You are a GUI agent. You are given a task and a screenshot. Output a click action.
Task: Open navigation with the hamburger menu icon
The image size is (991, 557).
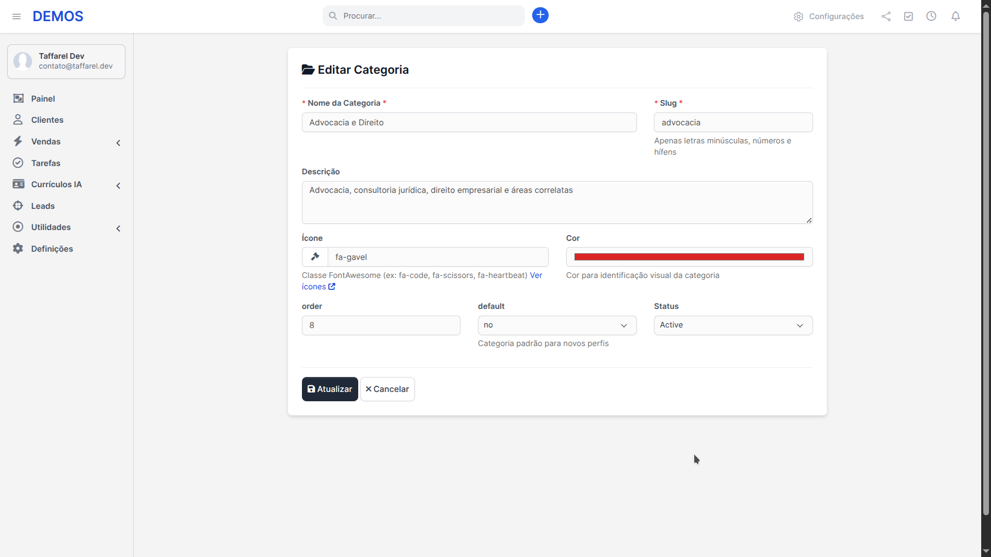(16, 16)
